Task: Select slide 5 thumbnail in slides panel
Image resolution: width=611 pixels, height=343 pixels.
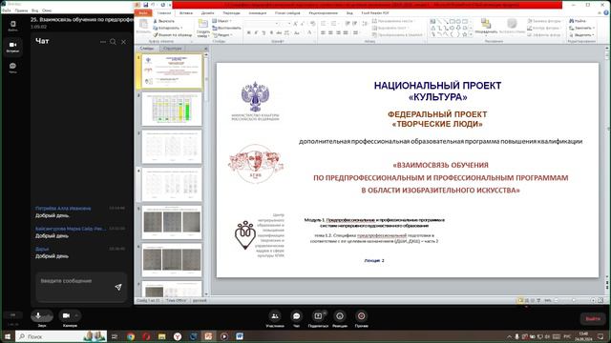Action: click(172, 223)
